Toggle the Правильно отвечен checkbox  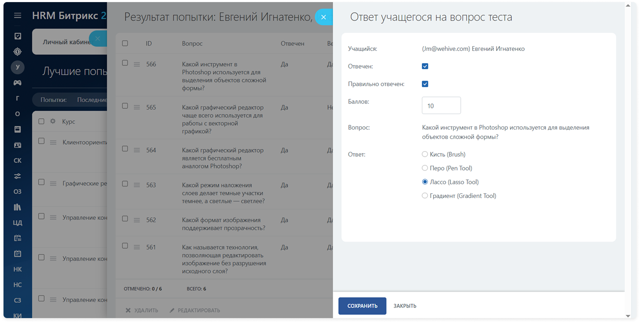coord(425,84)
